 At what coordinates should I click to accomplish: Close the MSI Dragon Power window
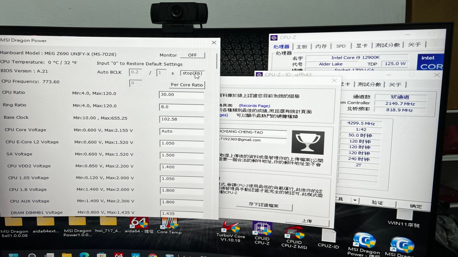214,43
